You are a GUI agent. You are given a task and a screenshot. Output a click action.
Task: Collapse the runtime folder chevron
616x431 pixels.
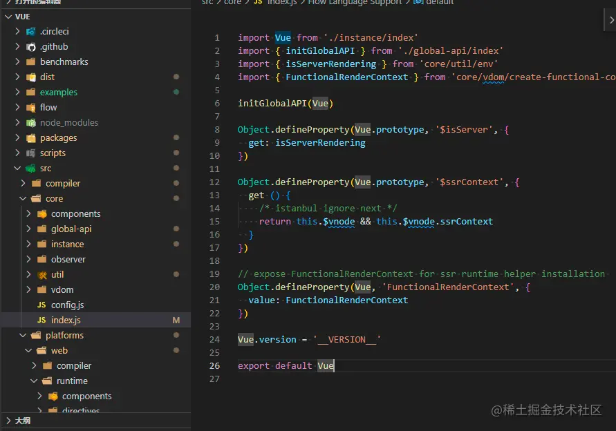coord(34,381)
